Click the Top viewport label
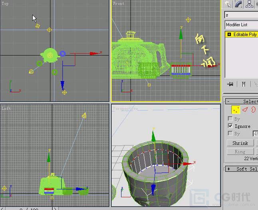The image size is (258, 210). [x=5, y=4]
